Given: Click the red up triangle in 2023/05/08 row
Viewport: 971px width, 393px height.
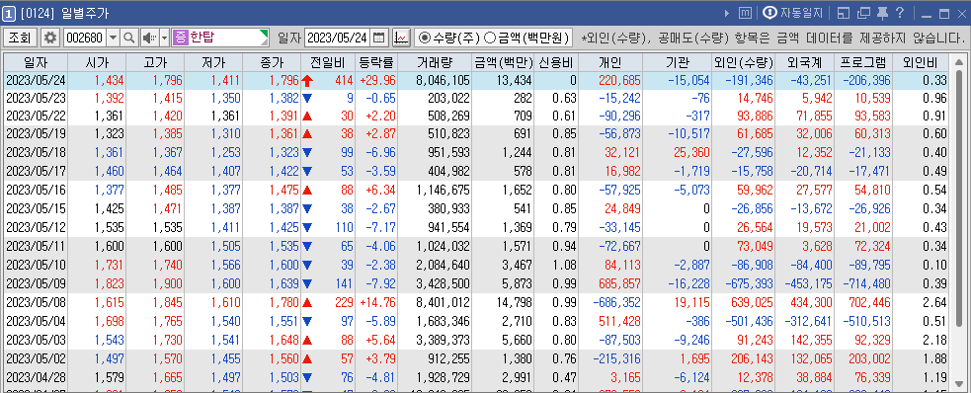Looking at the screenshot, I should click(307, 302).
